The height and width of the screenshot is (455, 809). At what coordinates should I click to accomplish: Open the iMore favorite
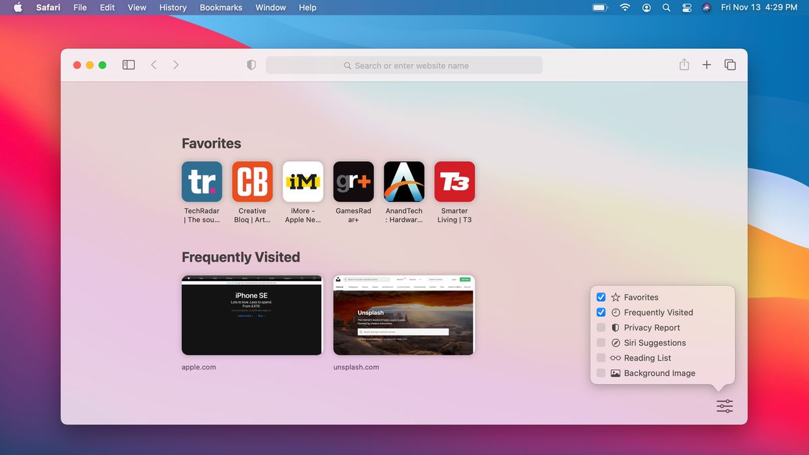[x=303, y=181]
